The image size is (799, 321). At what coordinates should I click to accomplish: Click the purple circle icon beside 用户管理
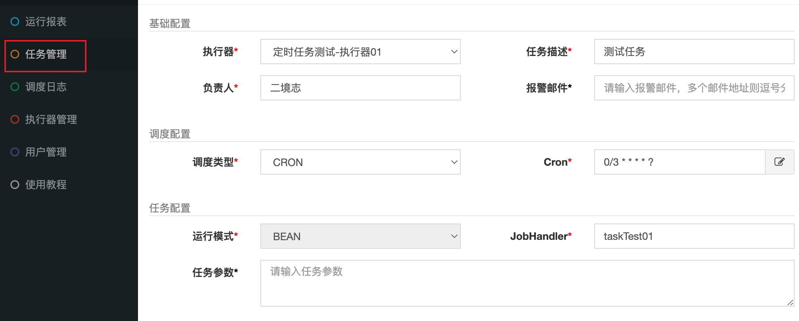coord(15,152)
